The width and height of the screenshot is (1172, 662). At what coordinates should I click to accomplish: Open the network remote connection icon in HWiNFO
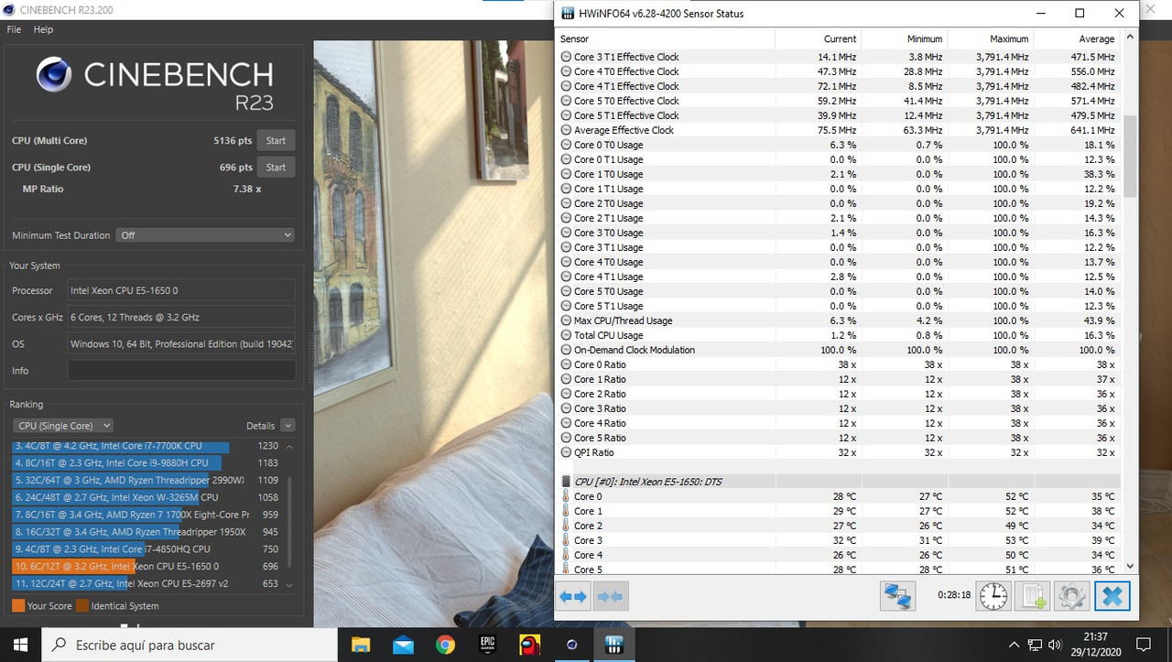point(897,596)
